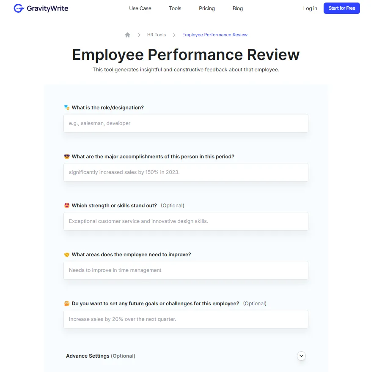Click 'What is the role/designation?' label
Viewport: 371px width, 372px height.
click(x=108, y=108)
